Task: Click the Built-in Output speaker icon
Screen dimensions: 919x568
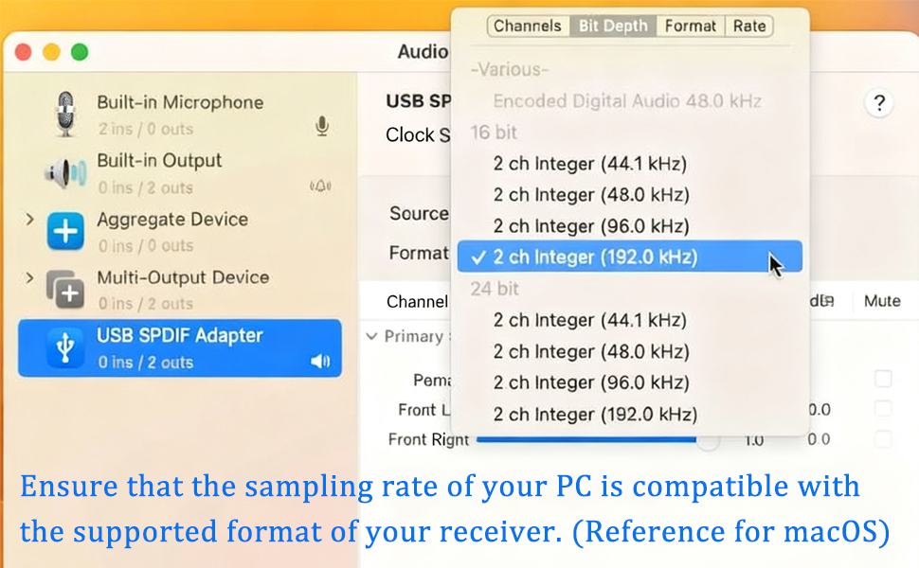Action: pyautogui.click(x=65, y=173)
